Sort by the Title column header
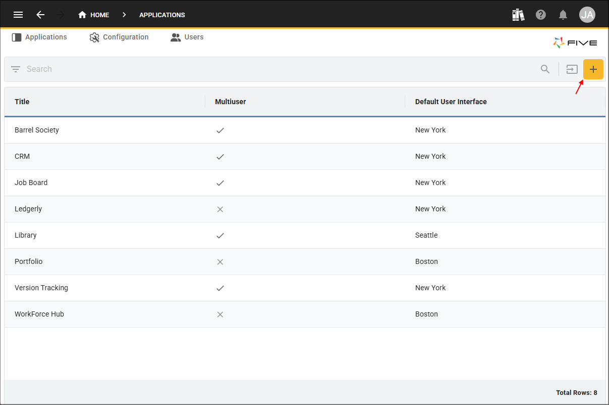Screen dimensions: 609x405 [x=22, y=102]
